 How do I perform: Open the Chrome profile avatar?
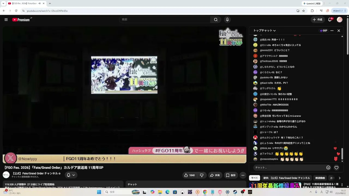[x=328, y=11]
